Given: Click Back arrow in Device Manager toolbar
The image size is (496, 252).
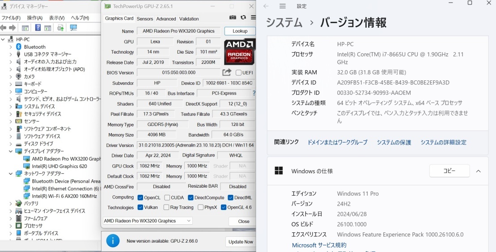Looking at the screenshot, I should pos(4,28).
